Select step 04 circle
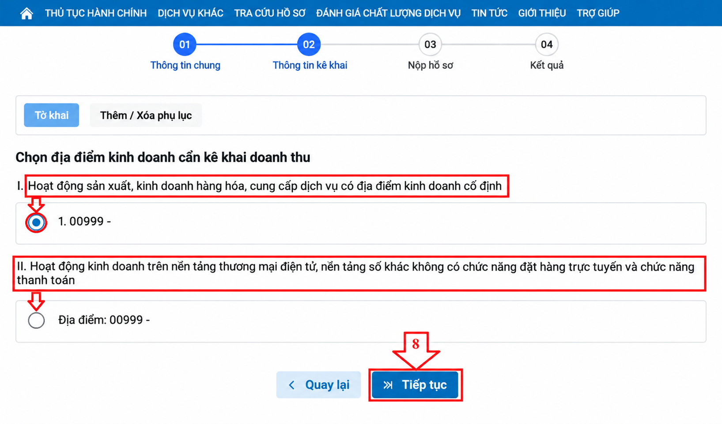 (x=547, y=45)
